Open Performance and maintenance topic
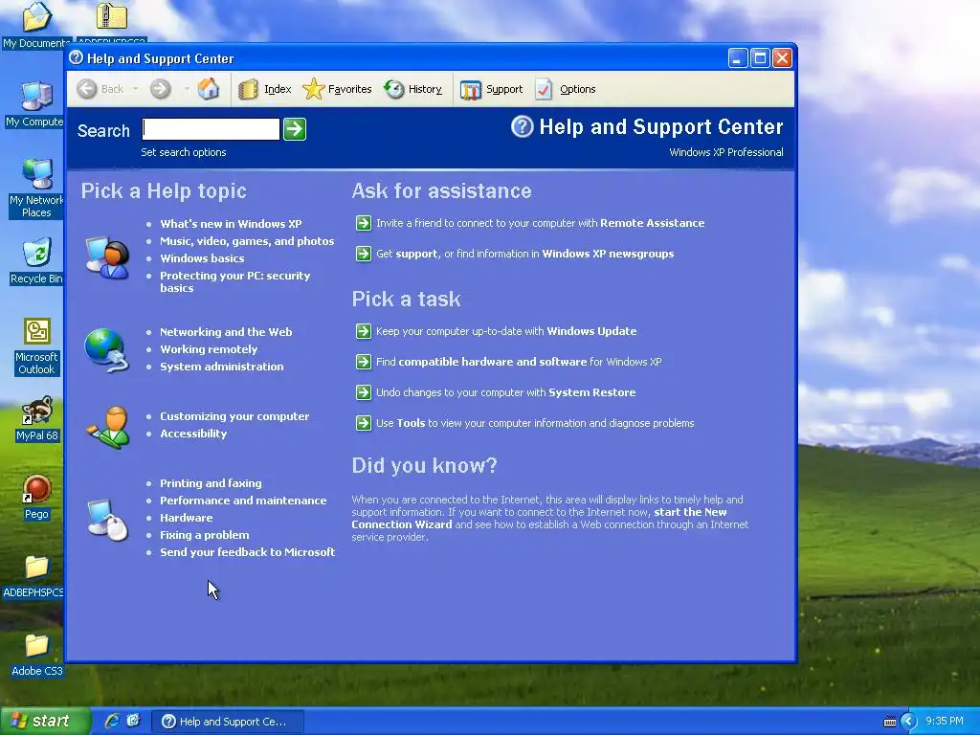This screenshot has width=980, height=735. 243,501
